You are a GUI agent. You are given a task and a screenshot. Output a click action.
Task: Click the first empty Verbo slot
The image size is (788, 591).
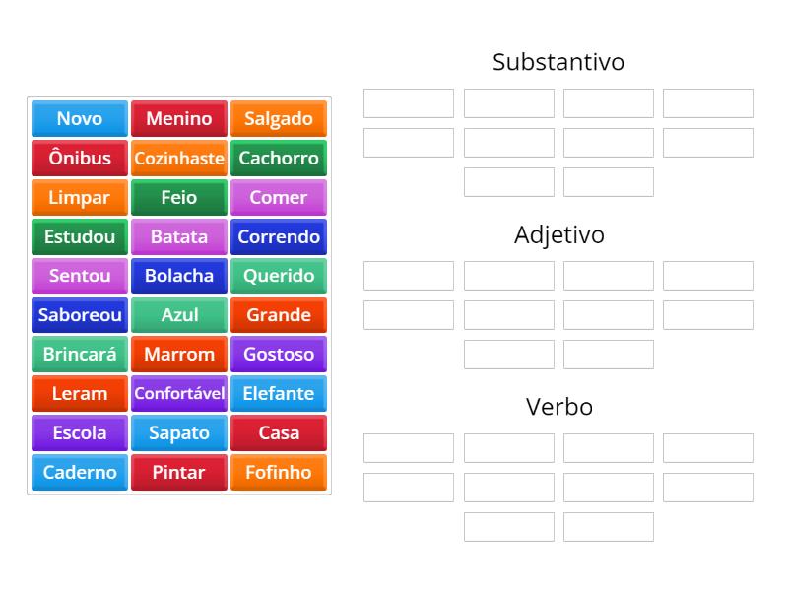[x=409, y=448]
